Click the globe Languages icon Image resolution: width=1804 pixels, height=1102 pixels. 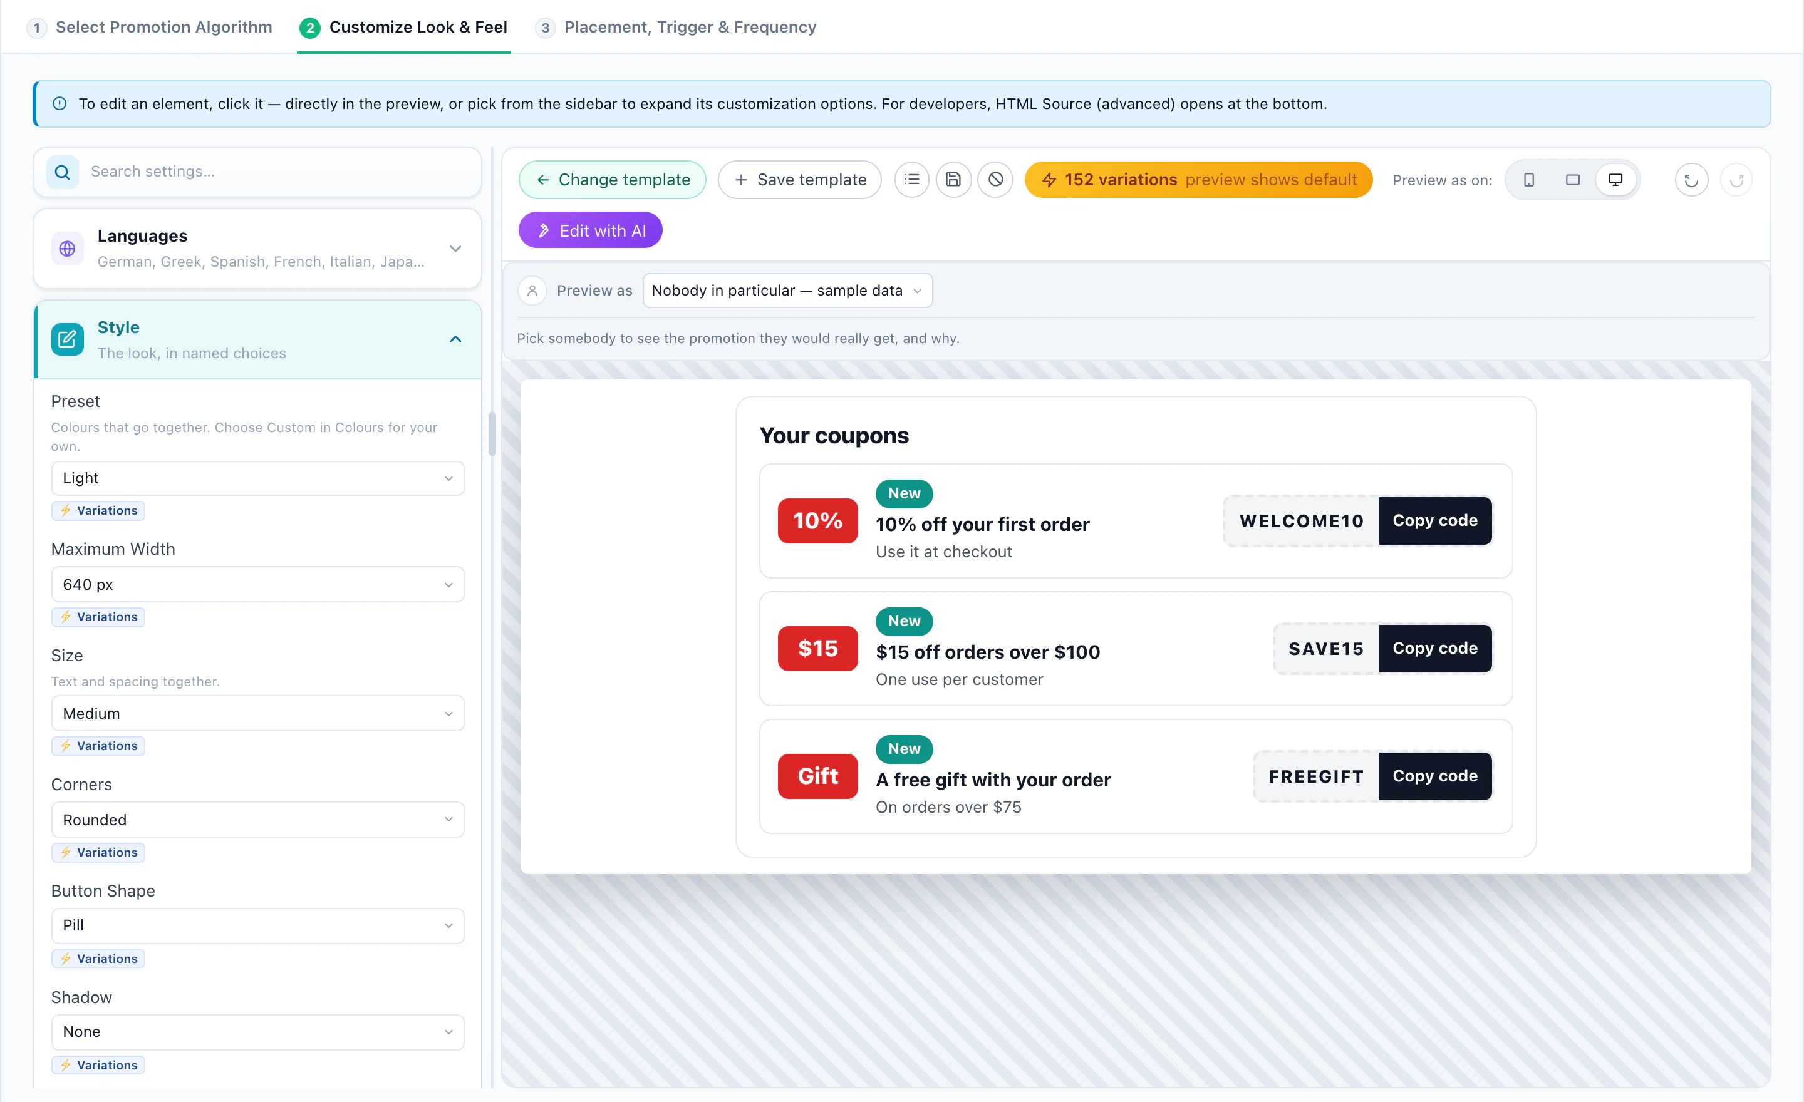[x=68, y=249]
